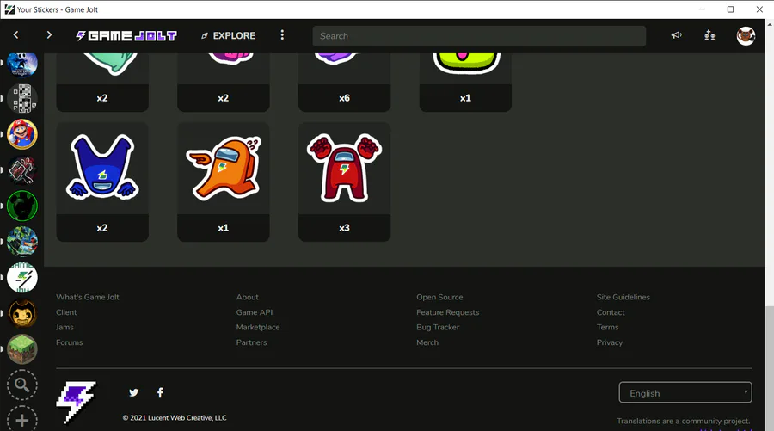Open the blue-green jungle community icon

tap(22, 242)
